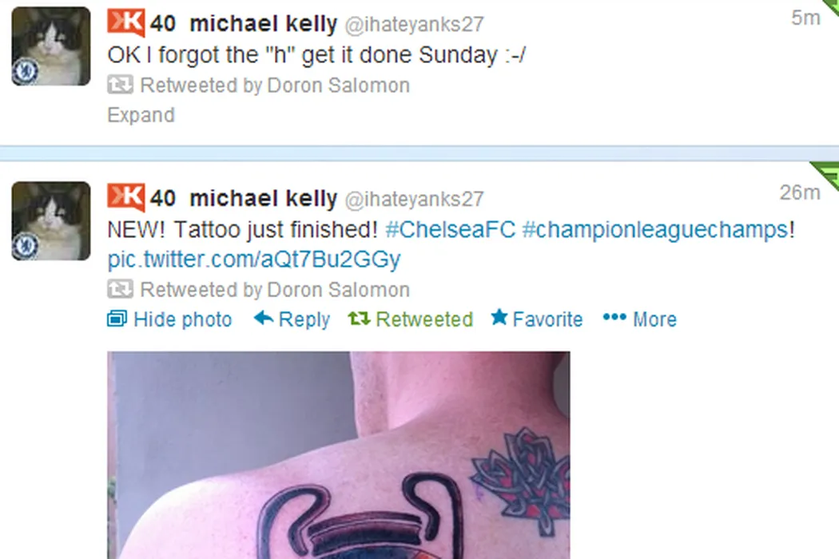This screenshot has height=559, width=839.
Task: Open the #championleaguechamps hashtag link
Action: pos(655,230)
